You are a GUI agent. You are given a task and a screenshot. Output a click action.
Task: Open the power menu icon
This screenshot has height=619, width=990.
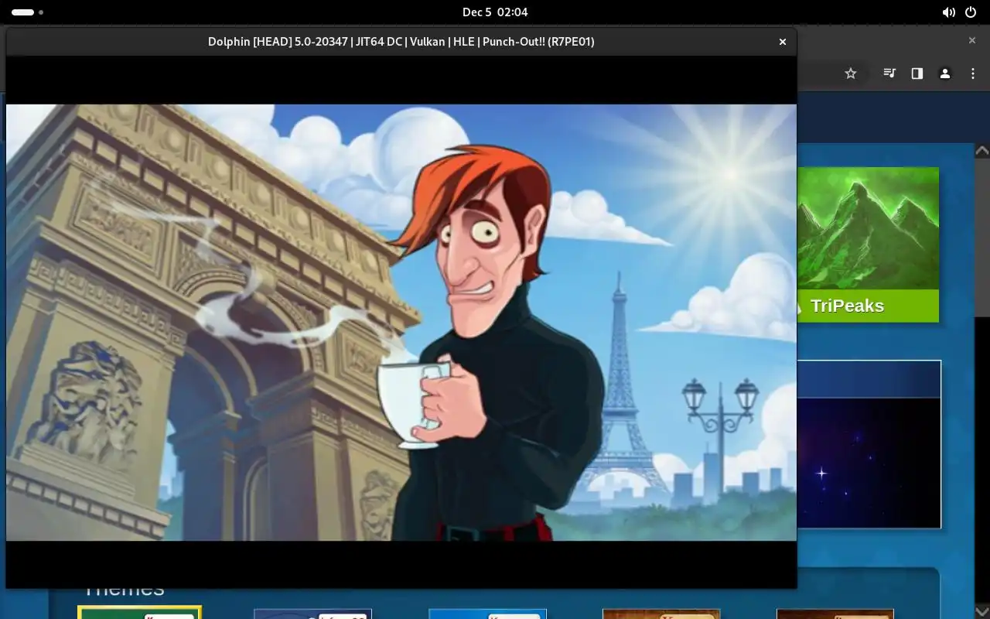click(971, 12)
